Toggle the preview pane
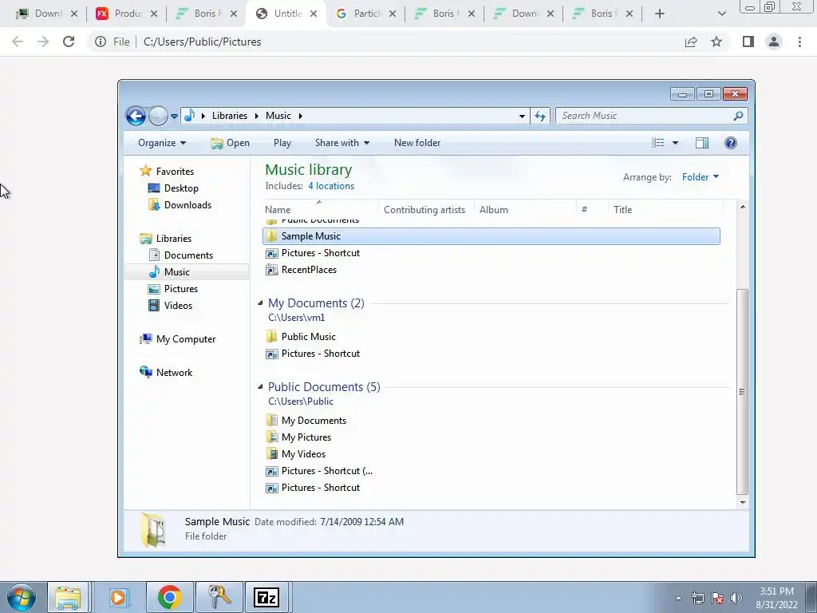 [x=702, y=143]
